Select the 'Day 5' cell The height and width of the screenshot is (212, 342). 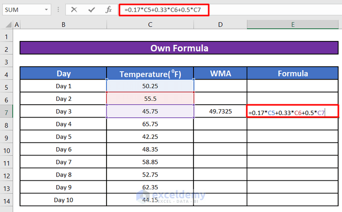[64, 136]
